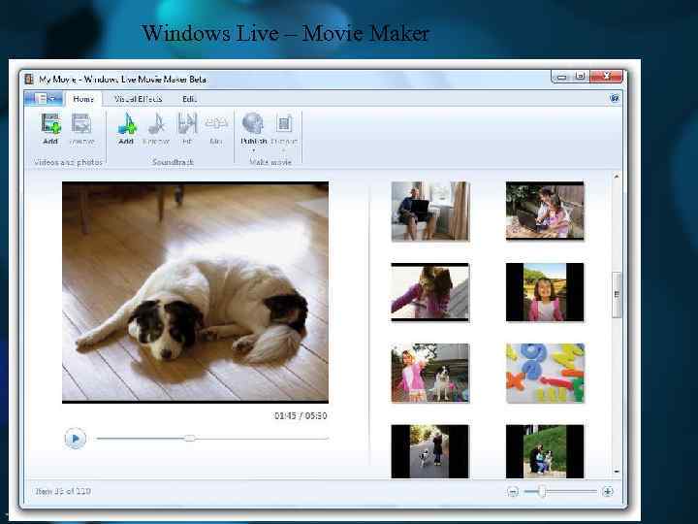Click the 01:45 / 05:30 time display

pos(301,415)
